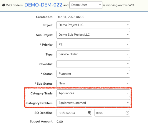Image resolution: width=148 pixels, height=126 pixels.
Task: Change the Priority dropdown from P2
Action: click(93, 45)
